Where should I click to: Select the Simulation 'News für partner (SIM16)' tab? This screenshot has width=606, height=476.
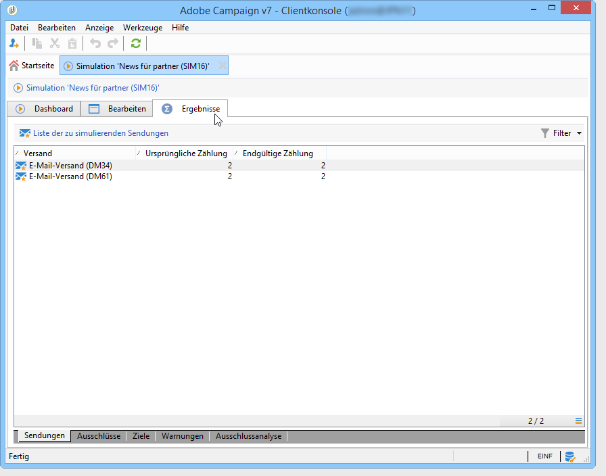tap(143, 66)
